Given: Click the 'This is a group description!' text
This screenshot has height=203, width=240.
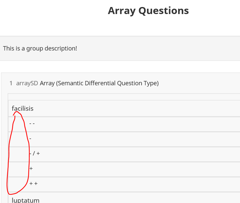Looking at the screenshot, I should point(40,48).
